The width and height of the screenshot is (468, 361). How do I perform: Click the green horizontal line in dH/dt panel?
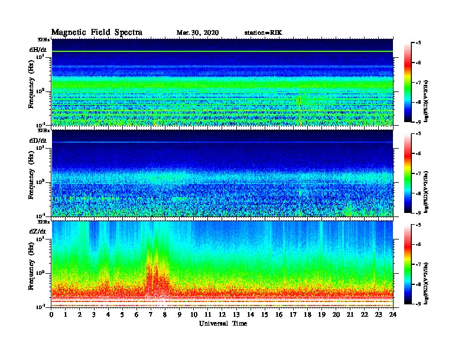[222, 51]
